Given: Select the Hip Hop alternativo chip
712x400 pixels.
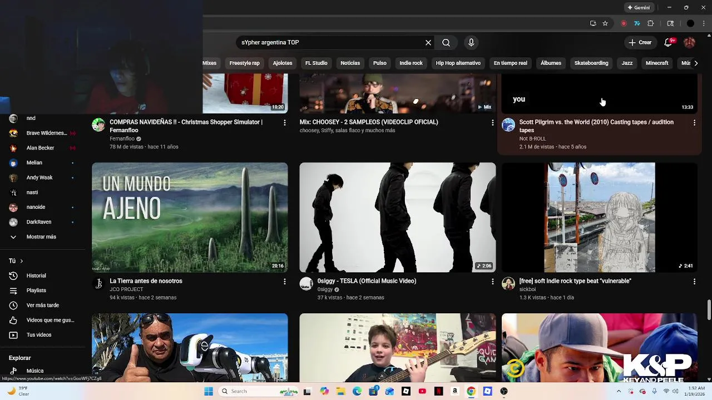Looking at the screenshot, I should coord(458,63).
